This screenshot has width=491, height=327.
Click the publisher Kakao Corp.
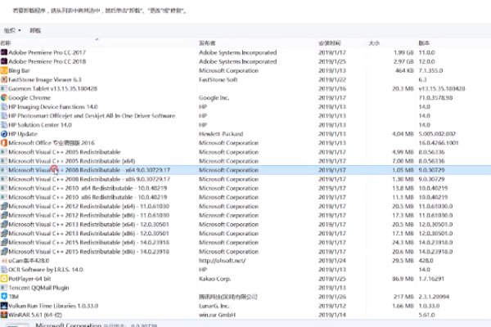tap(214, 279)
